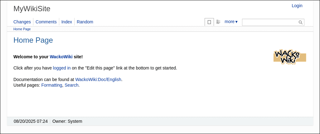Click the WackoWiki logo image
This screenshot has height=134, width=320.
pos(290,57)
